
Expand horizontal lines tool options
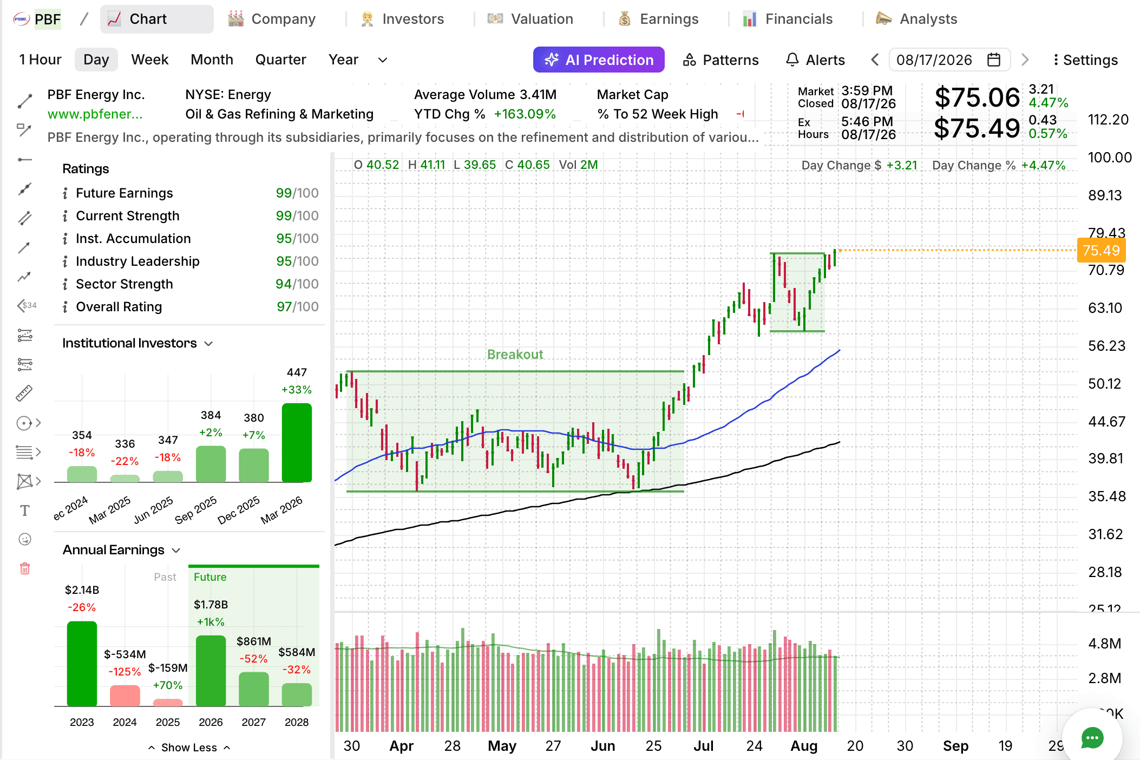[x=38, y=452]
